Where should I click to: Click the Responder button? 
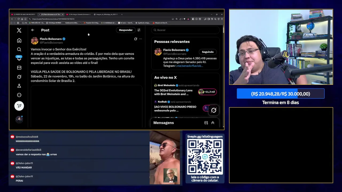[x=126, y=30]
